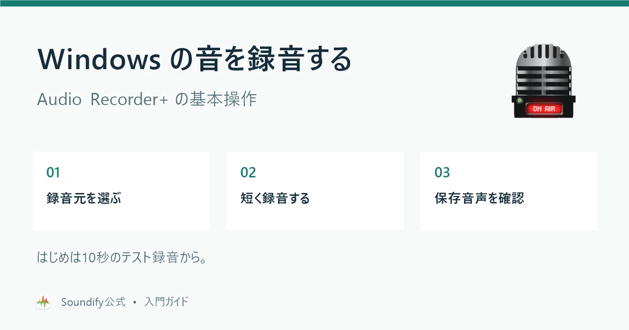The width and height of the screenshot is (629, 330).
Task: Select the 保存音声を確認 step label
Action: click(479, 199)
